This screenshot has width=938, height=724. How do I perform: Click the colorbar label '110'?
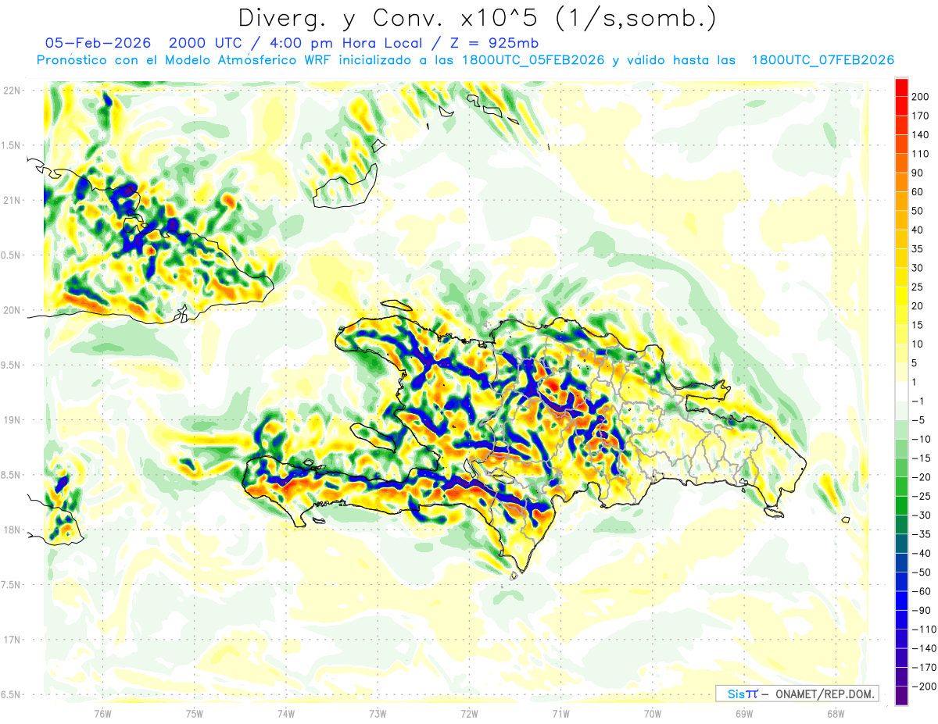(x=920, y=154)
